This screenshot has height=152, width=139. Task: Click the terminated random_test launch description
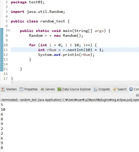69,100
